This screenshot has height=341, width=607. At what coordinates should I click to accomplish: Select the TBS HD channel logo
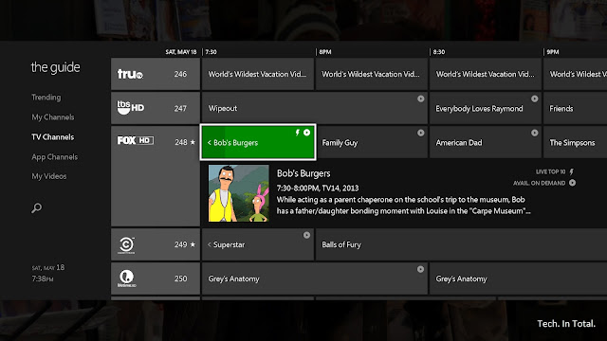point(131,107)
